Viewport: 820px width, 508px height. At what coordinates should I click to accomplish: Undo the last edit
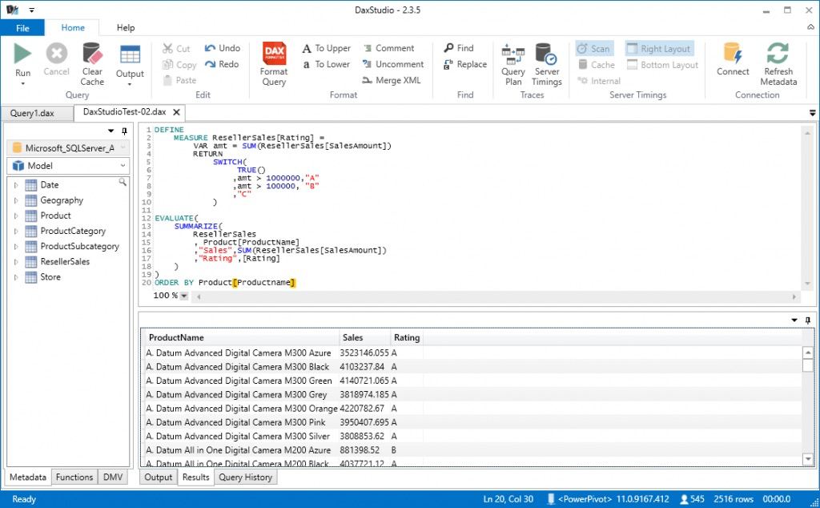tap(223, 47)
